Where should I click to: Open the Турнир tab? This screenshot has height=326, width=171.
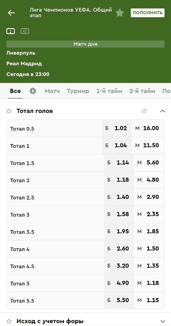78,91
